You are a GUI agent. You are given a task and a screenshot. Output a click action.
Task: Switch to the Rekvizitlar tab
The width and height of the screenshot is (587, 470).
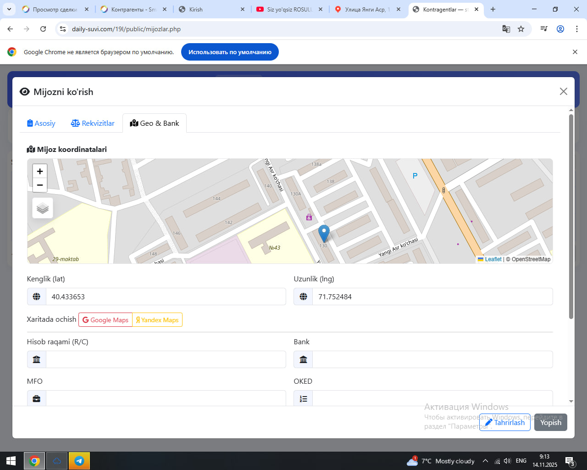click(93, 123)
